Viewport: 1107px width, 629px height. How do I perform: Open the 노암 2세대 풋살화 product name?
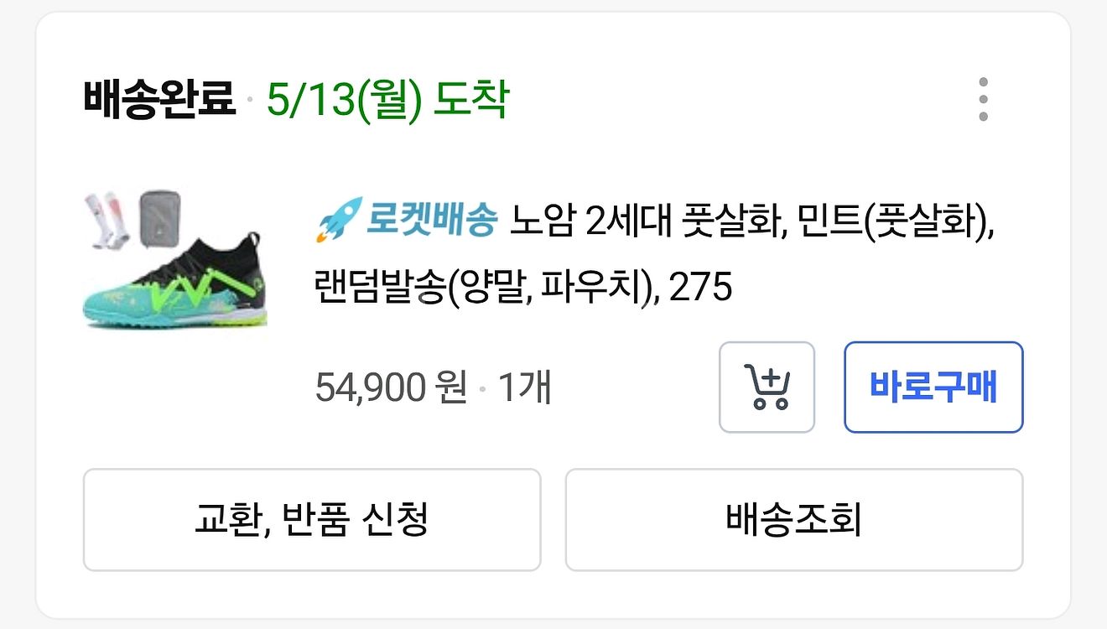644,221
